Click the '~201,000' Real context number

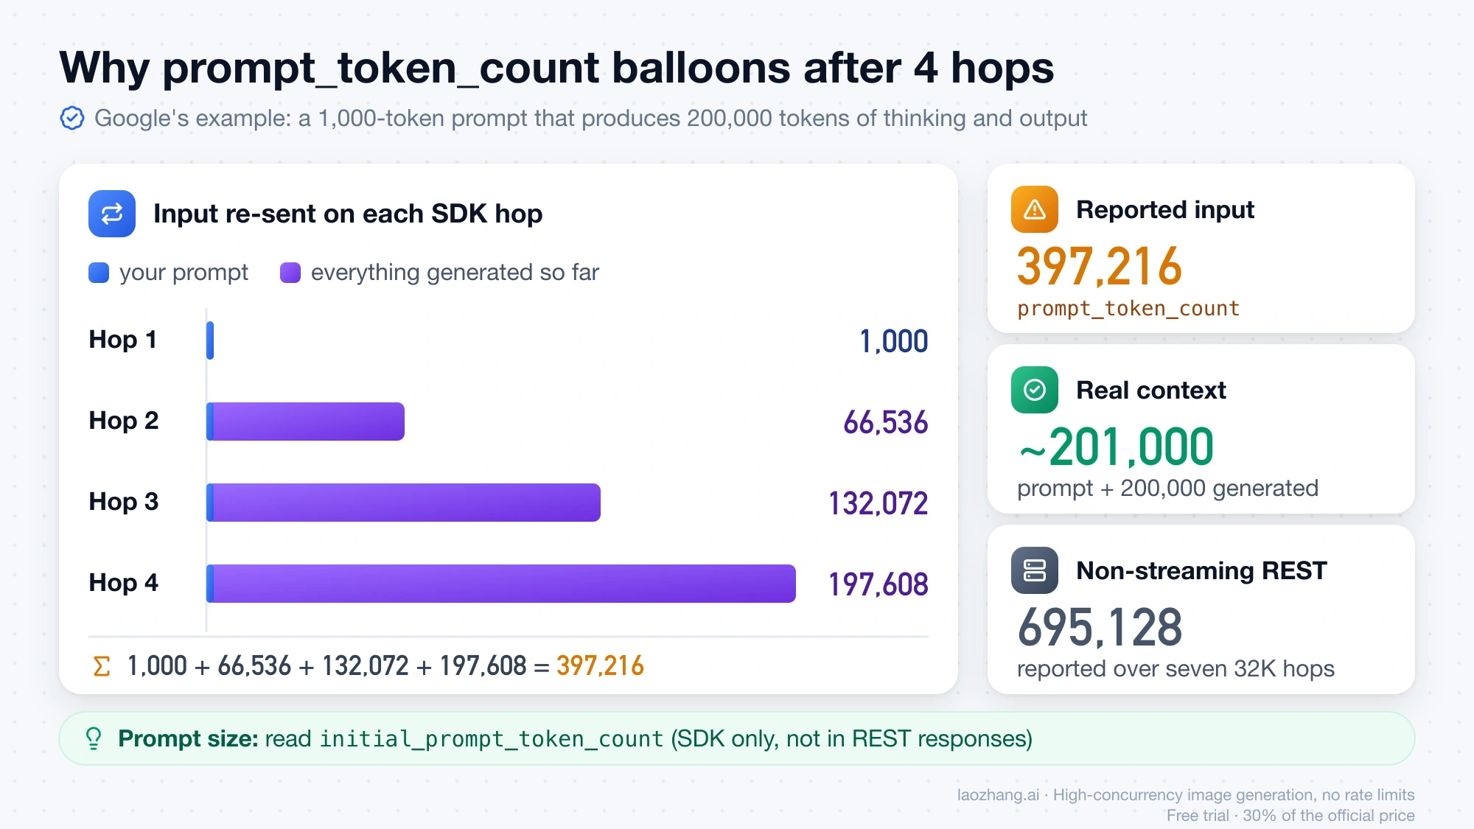coord(1116,447)
